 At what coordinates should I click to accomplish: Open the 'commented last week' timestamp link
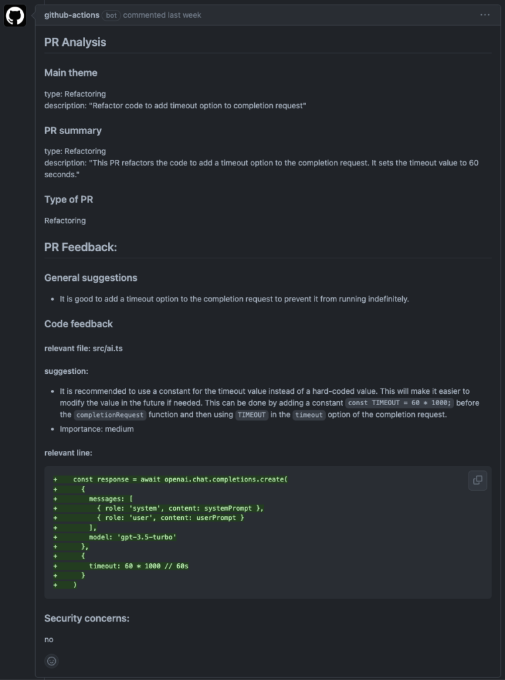pos(162,15)
